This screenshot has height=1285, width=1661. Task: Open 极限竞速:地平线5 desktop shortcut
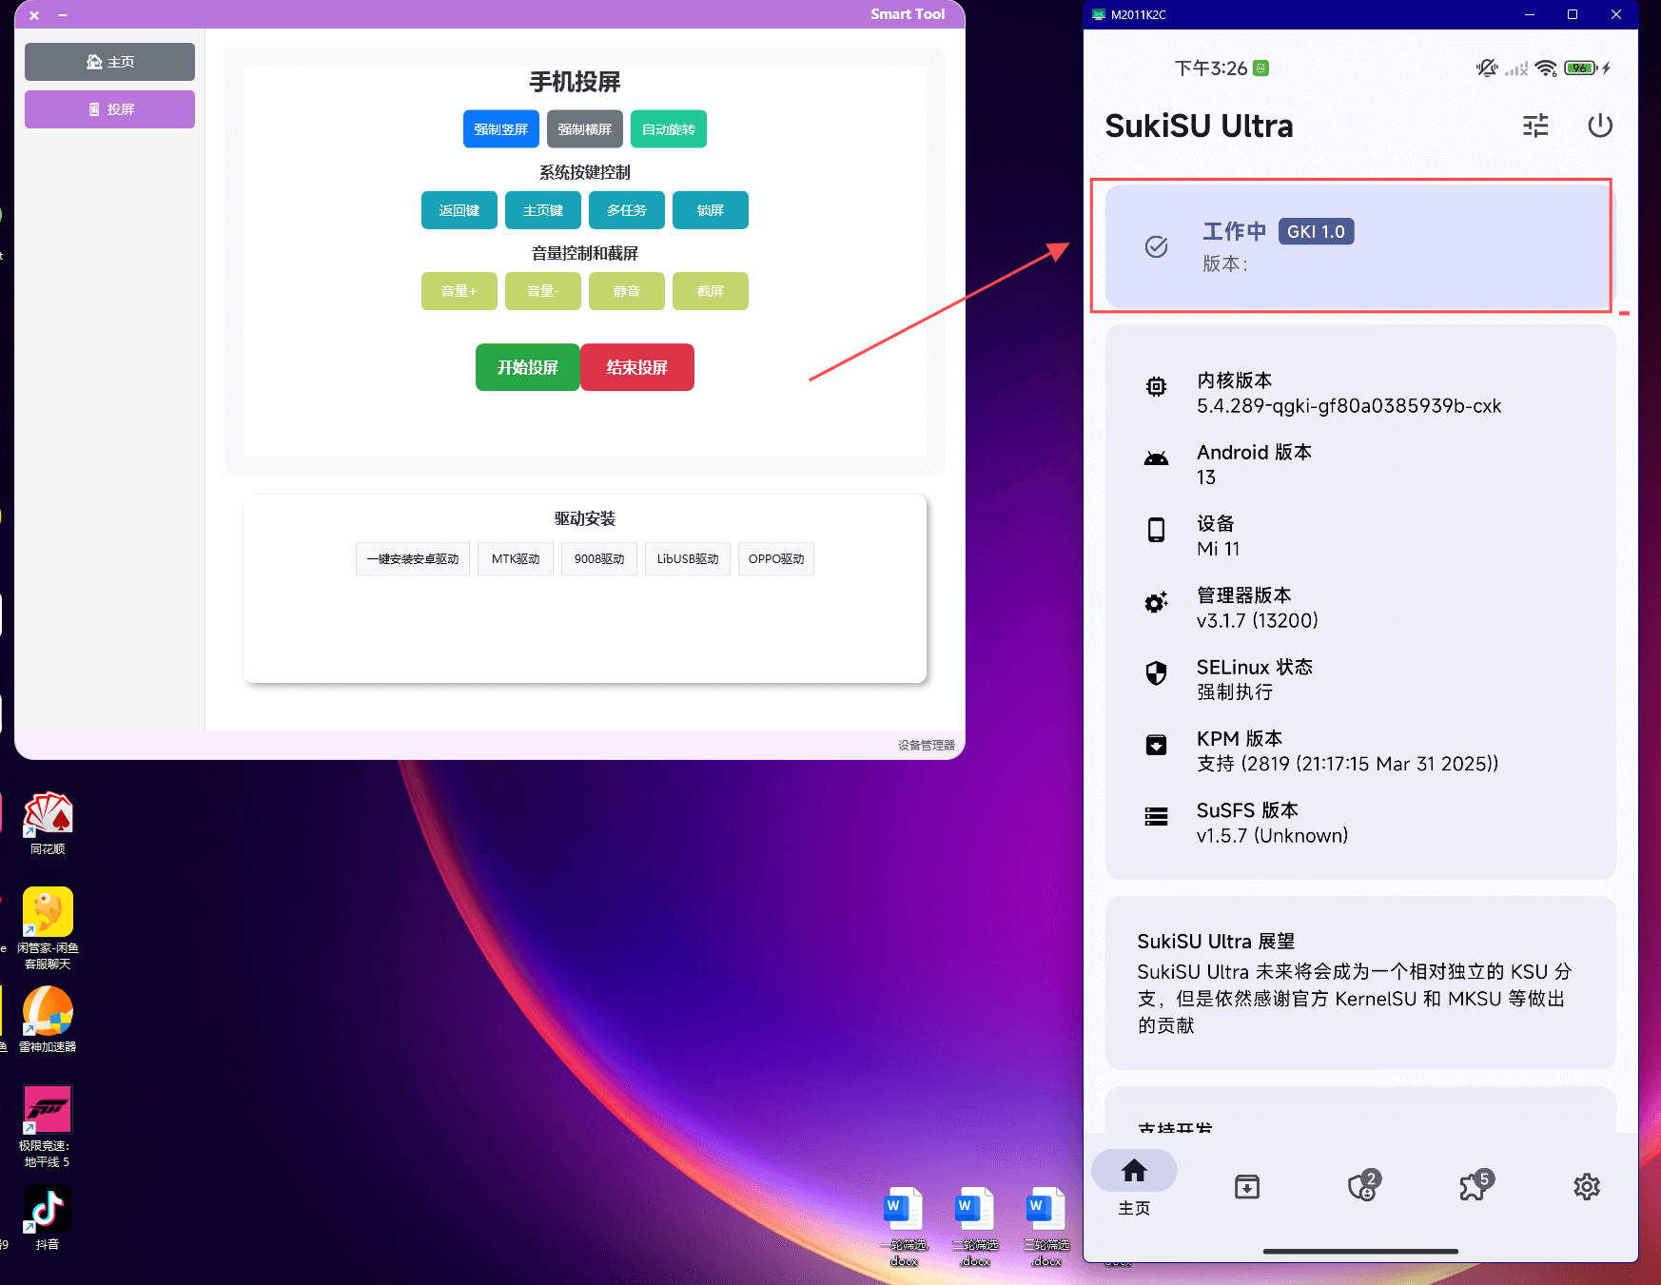(47, 1108)
